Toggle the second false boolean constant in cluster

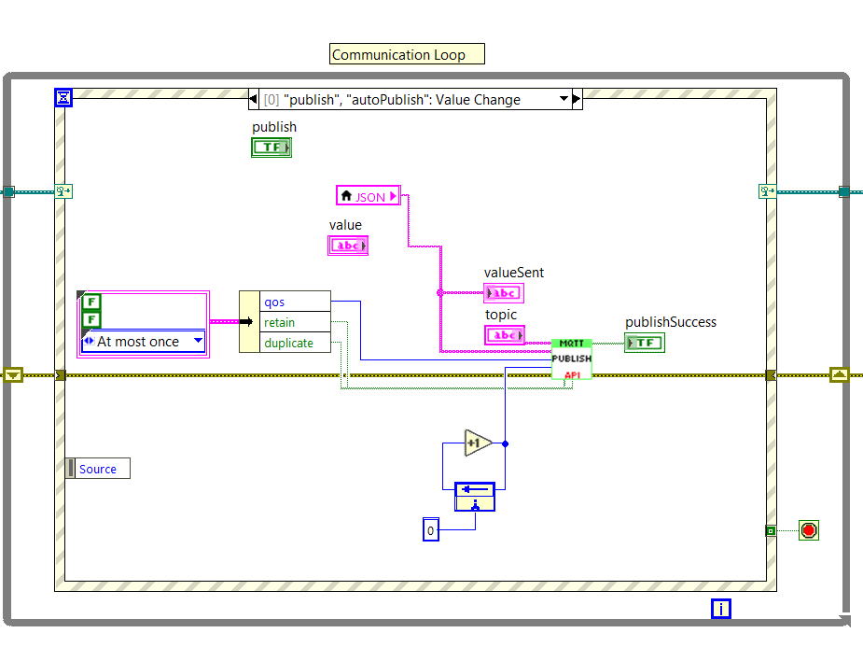pos(91,318)
